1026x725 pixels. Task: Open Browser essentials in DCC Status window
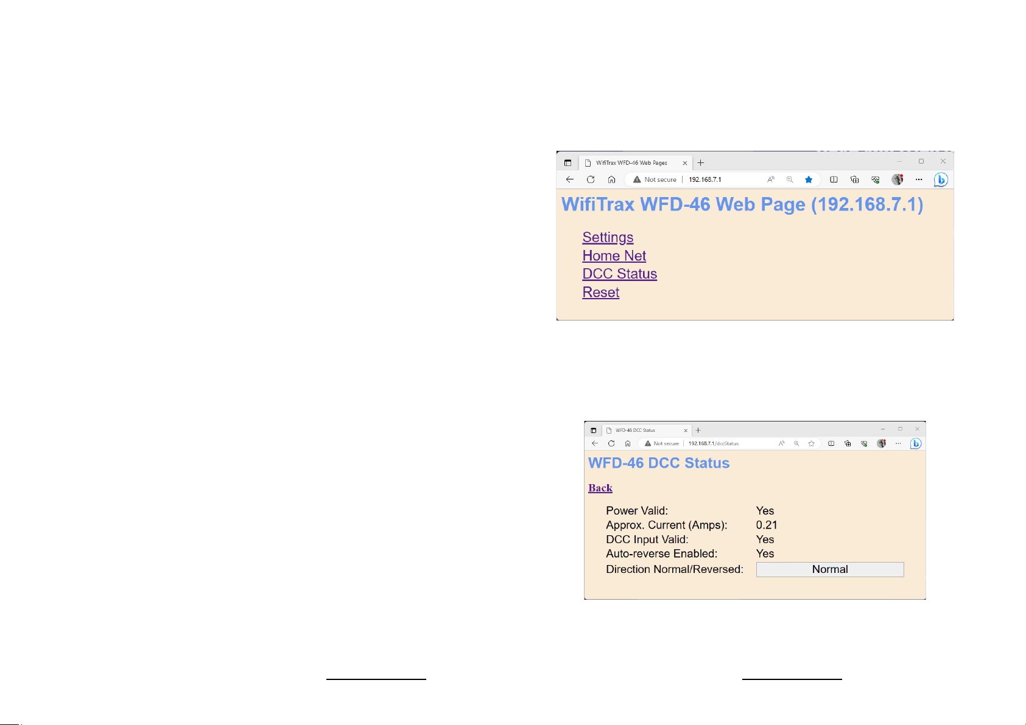pos(864,443)
